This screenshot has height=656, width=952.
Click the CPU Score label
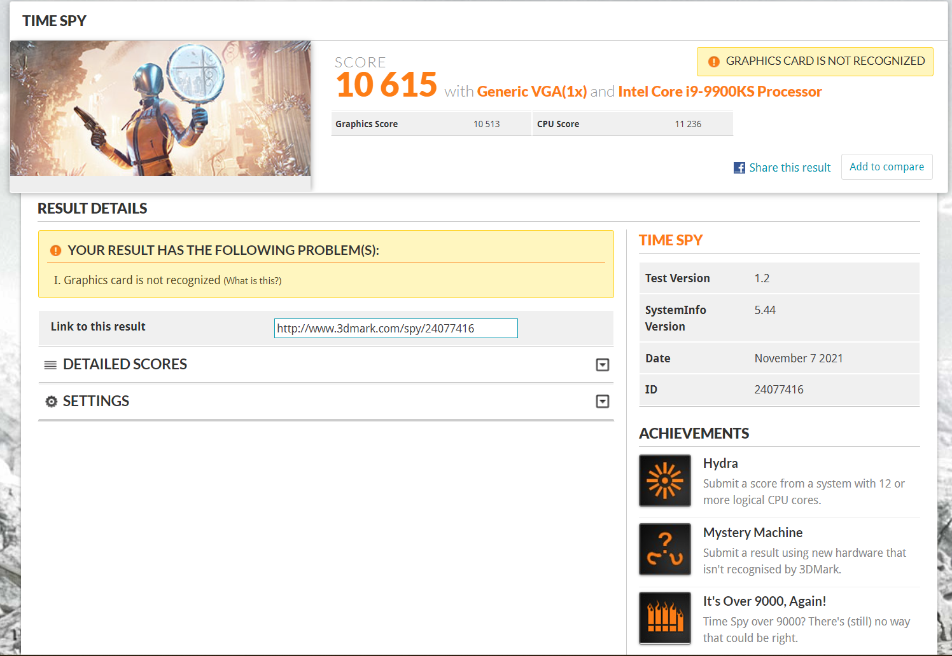(558, 124)
